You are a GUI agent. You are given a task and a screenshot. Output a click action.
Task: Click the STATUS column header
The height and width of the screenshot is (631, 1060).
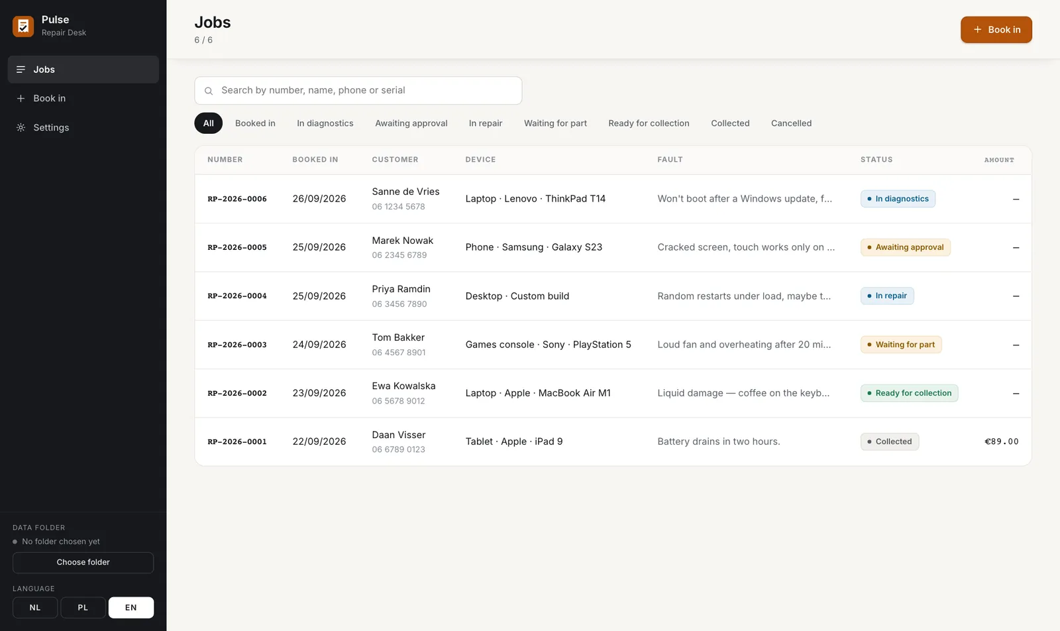click(x=876, y=160)
